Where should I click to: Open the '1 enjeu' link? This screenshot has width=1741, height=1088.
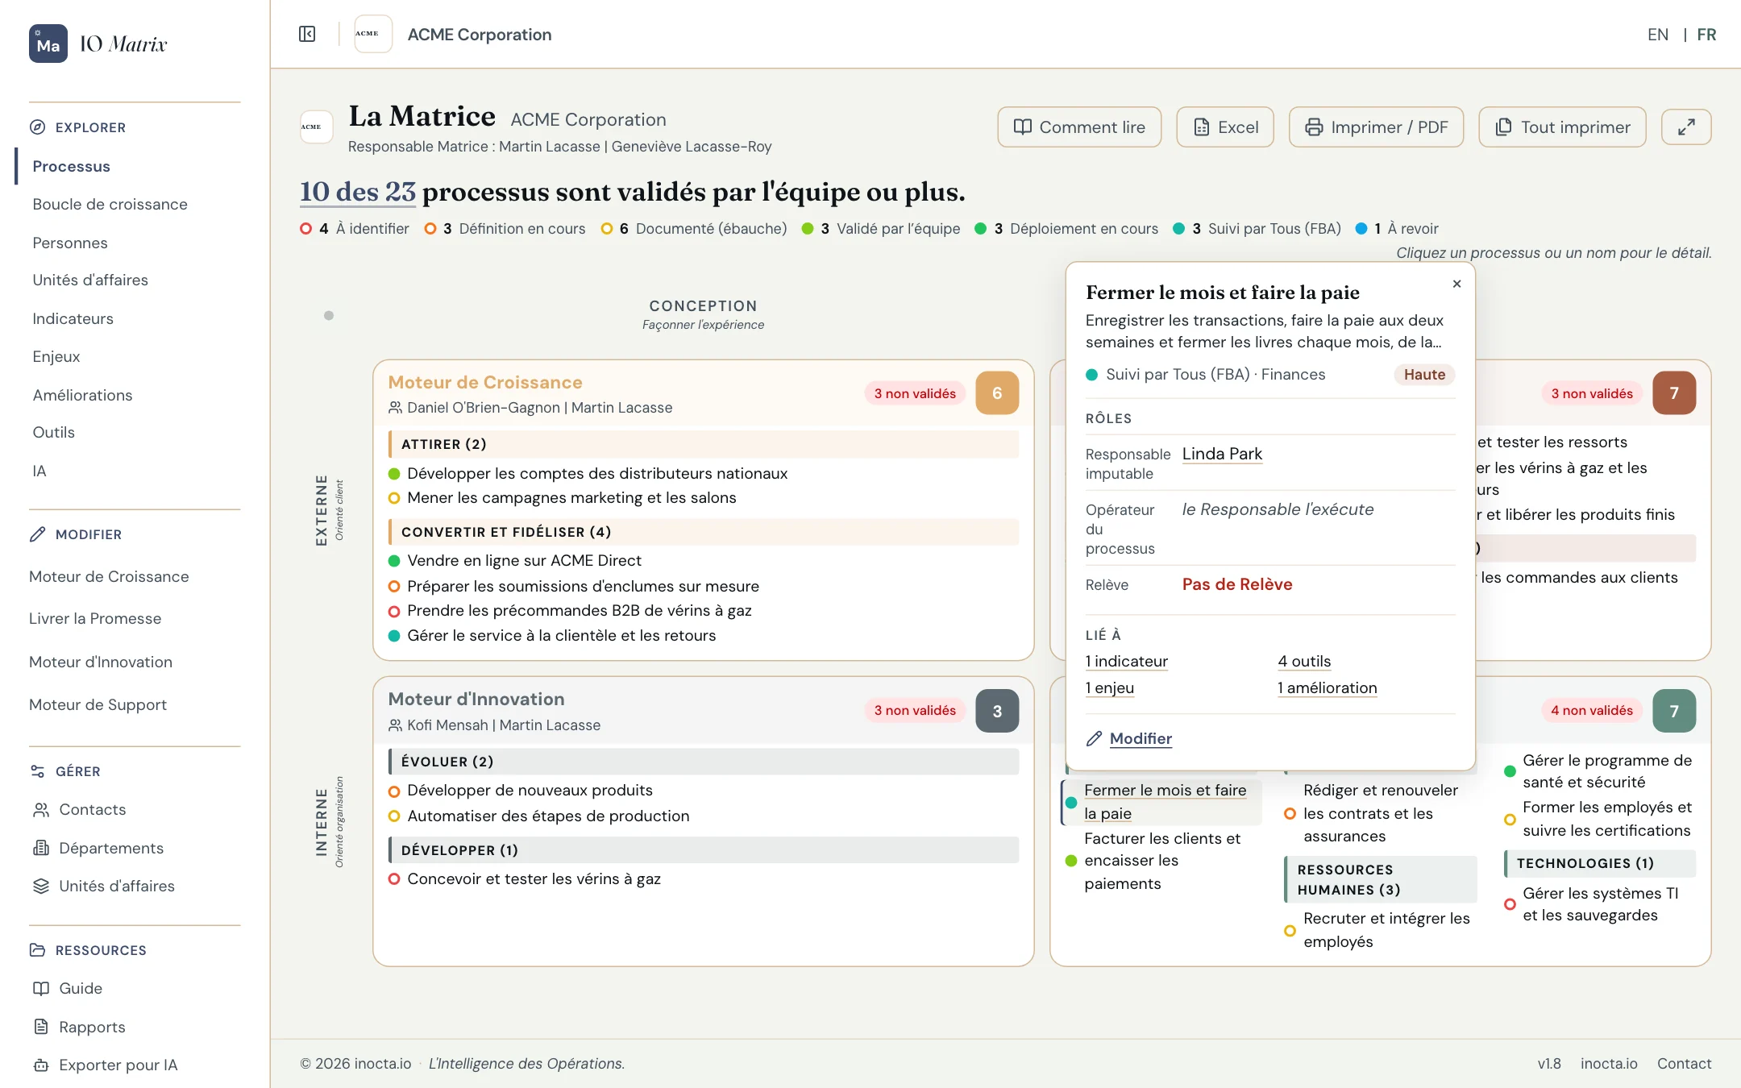click(x=1109, y=687)
